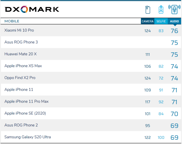This screenshot has width=182, height=144.
Task: Select the audio microphone phone icon
Action: pos(174,9)
